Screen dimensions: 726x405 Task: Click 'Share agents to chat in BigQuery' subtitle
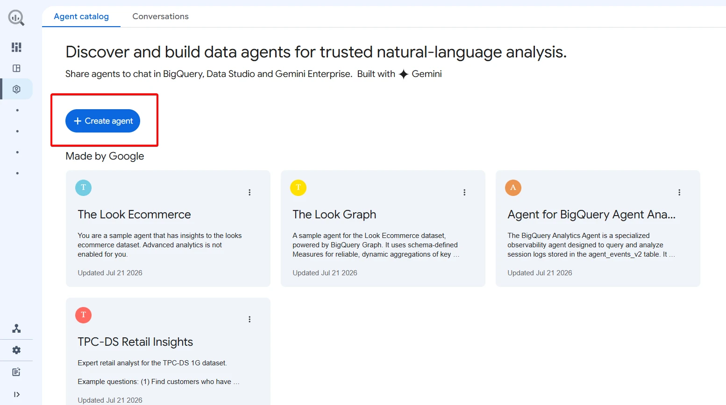pos(209,74)
